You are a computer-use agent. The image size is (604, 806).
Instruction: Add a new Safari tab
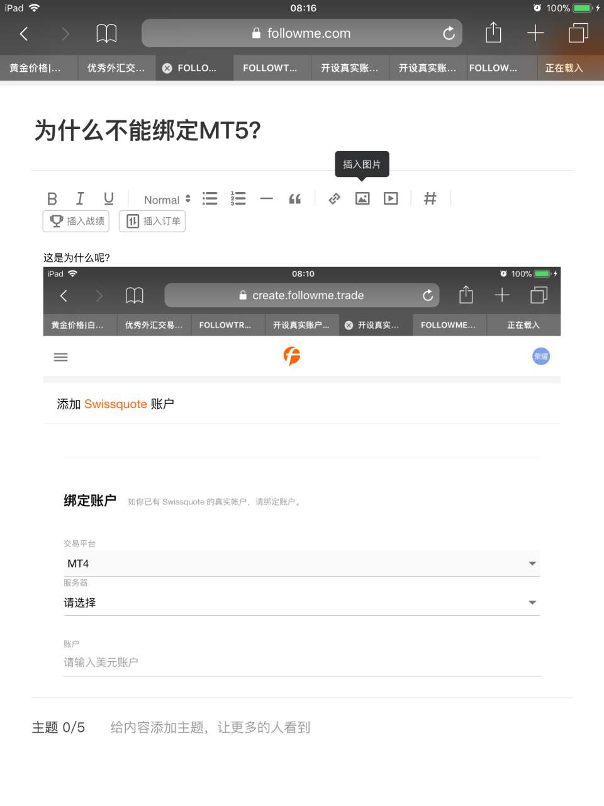pyautogui.click(x=535, y=33)
